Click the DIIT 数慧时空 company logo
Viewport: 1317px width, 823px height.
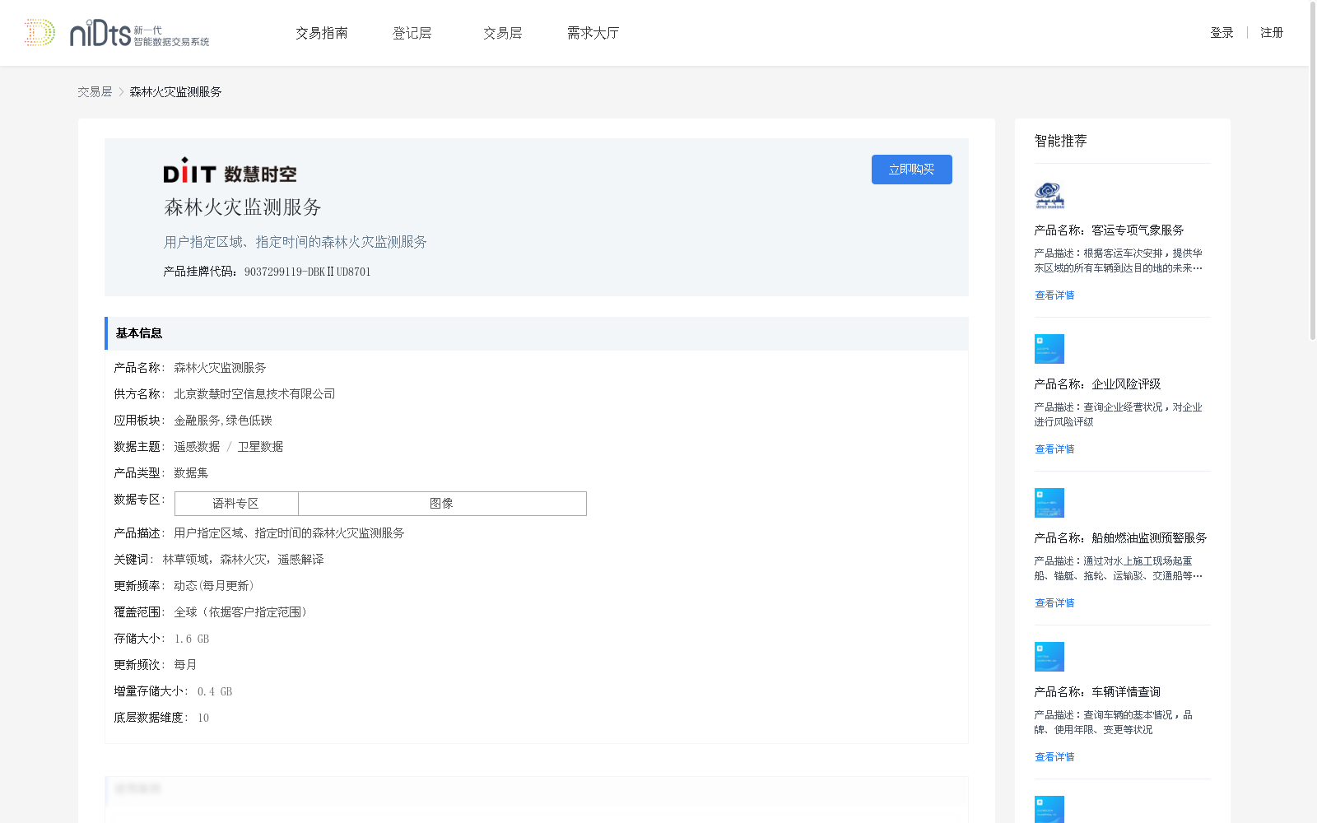(x=230, y=171)
